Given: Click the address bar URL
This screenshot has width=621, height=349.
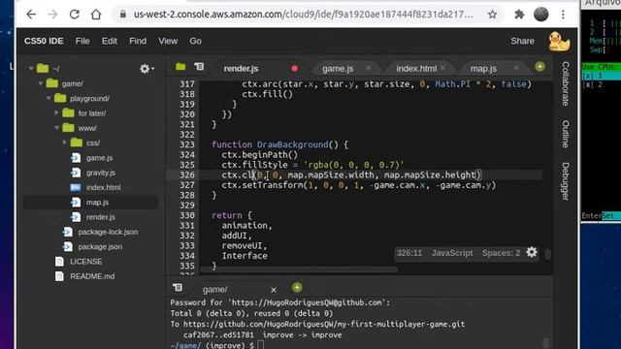Looking at the screenshot, I should click(303, 15).
